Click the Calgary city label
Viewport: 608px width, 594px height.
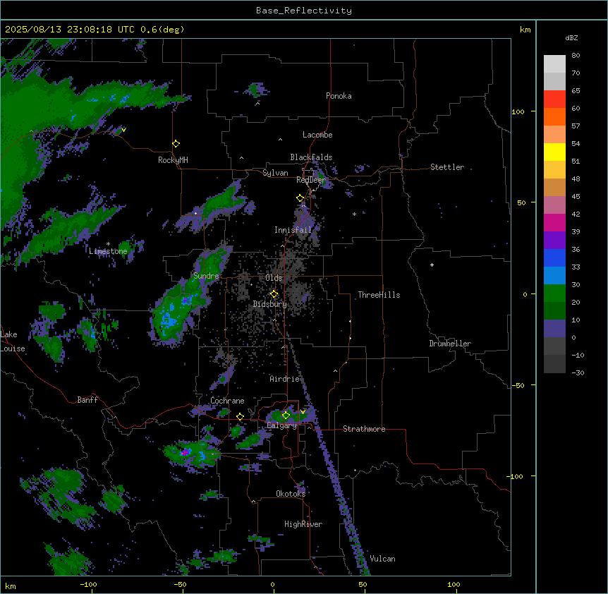[281, 425]
